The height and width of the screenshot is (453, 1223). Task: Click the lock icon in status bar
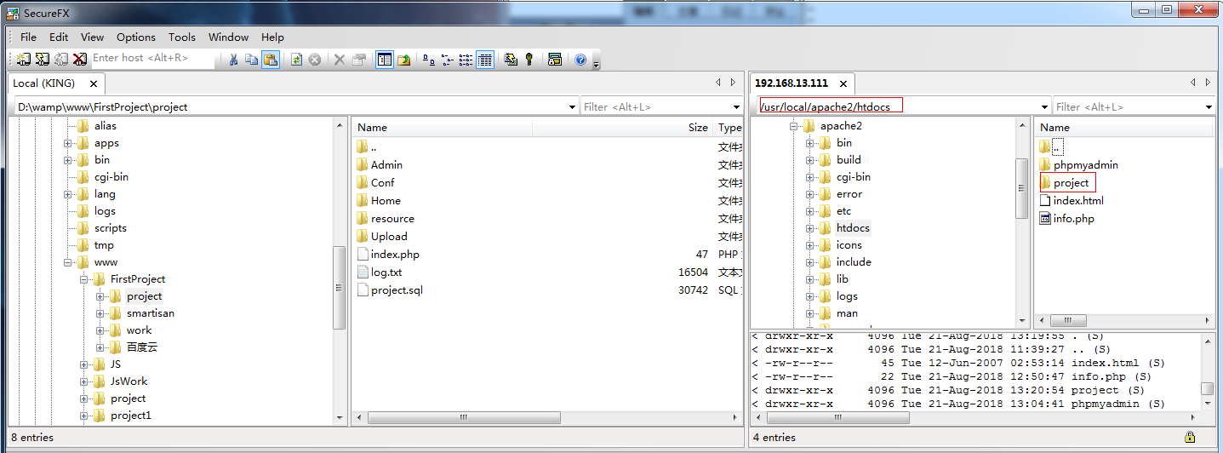pos(1190,437)
